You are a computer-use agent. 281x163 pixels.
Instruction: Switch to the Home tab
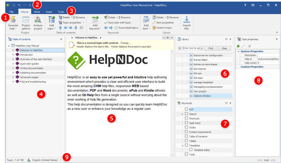pos(25,12)
